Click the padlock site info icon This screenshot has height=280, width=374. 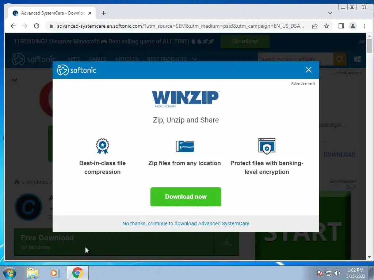(51, 26)
